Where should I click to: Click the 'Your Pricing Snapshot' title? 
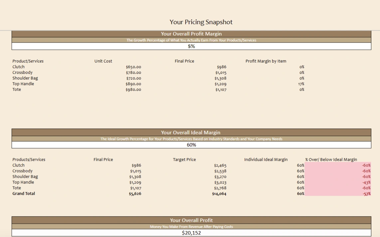pyautogui.click(x=201, y=22)
